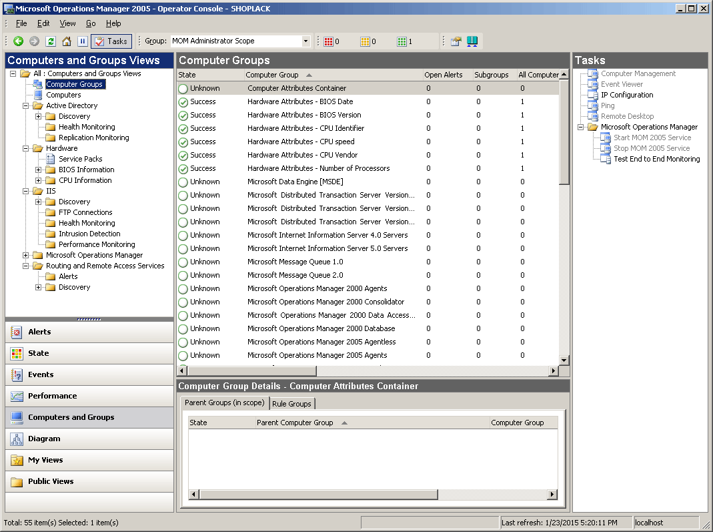Expand the Microsoft Operations Manager tree folder
713x532 pixels.
click(26, 255)
